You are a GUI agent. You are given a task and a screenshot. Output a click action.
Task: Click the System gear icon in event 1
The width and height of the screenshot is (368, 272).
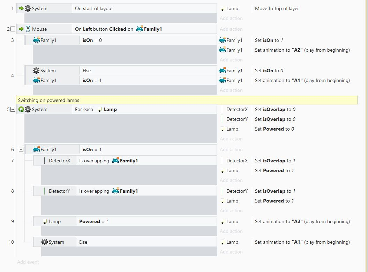(x=28, y=8)
